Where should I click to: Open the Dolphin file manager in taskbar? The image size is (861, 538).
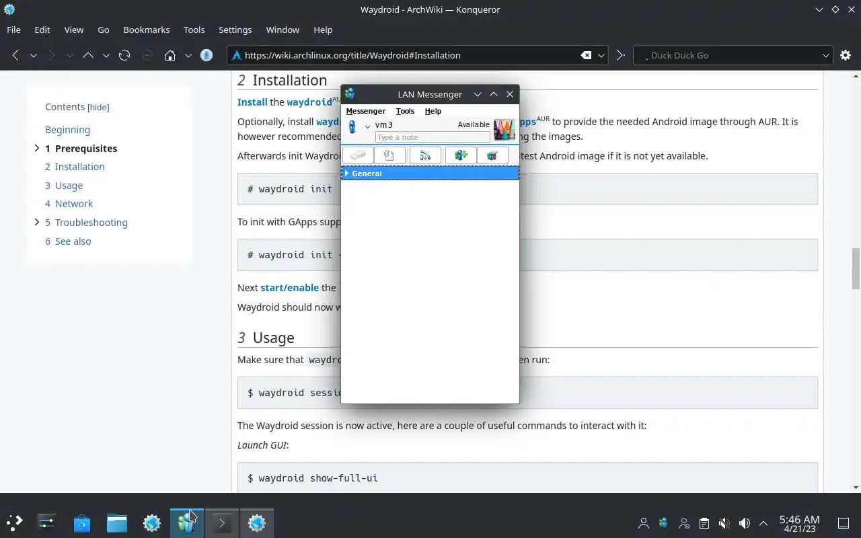point(117,522)
